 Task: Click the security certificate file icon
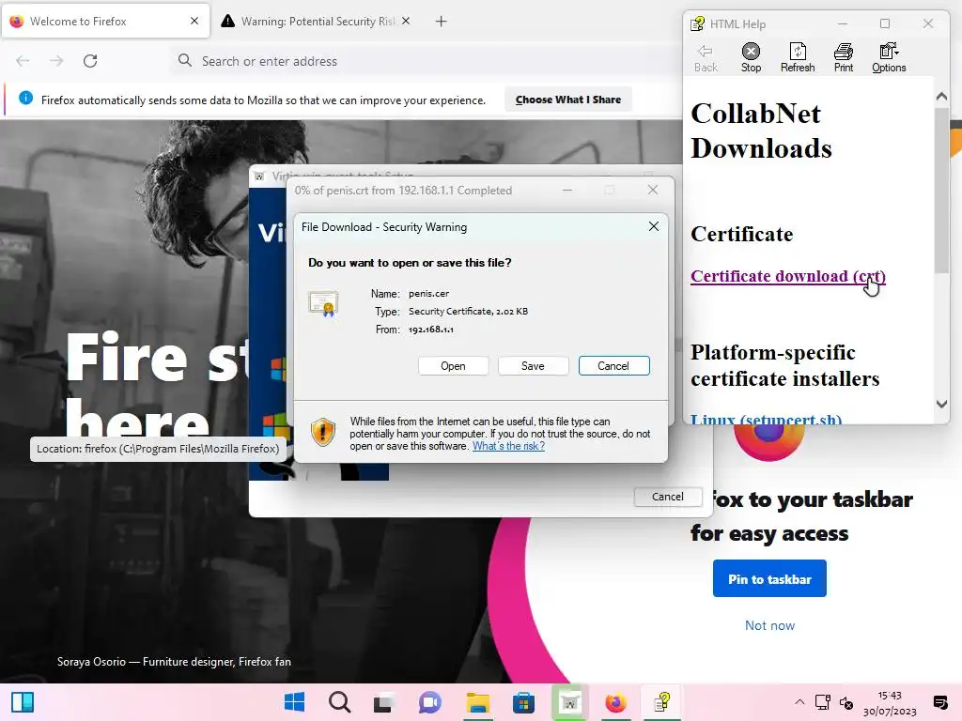323,304
